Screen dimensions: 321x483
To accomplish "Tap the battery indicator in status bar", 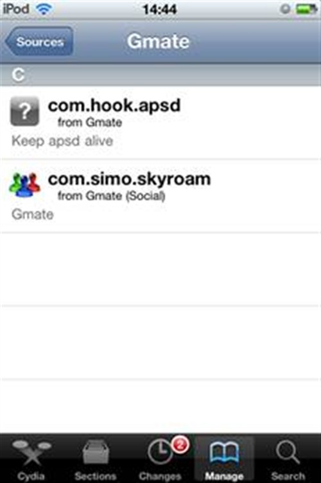I will [x=306, y=9].
